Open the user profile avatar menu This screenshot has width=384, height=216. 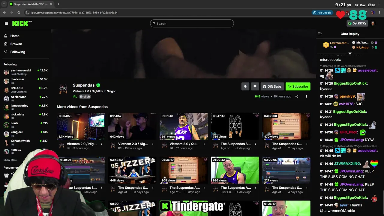pyautogui.click(x=373, y=23)
